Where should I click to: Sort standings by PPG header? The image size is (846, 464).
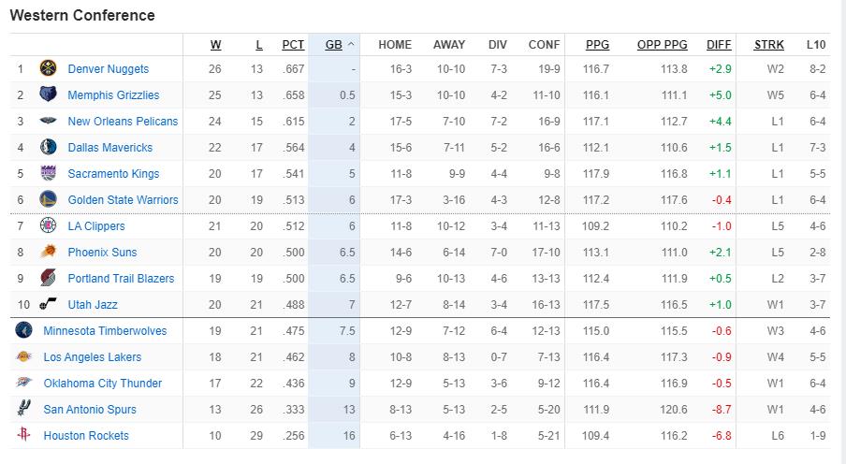597,44
